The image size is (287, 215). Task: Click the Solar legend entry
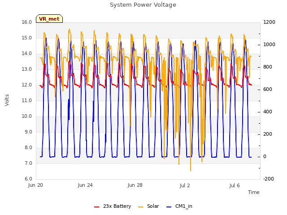148,206
